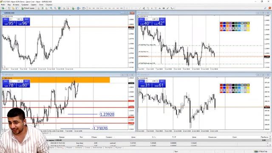
Task: Click BUY on the EURUSD chart
Action: (26, 19)
